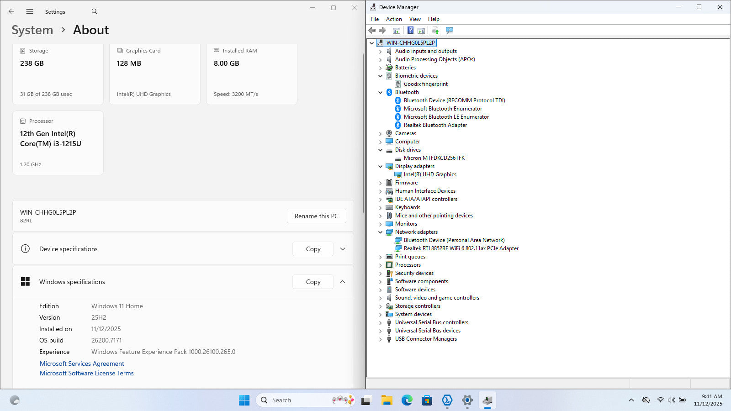
Task: Click the Rename this PC button
Action: 316,216
